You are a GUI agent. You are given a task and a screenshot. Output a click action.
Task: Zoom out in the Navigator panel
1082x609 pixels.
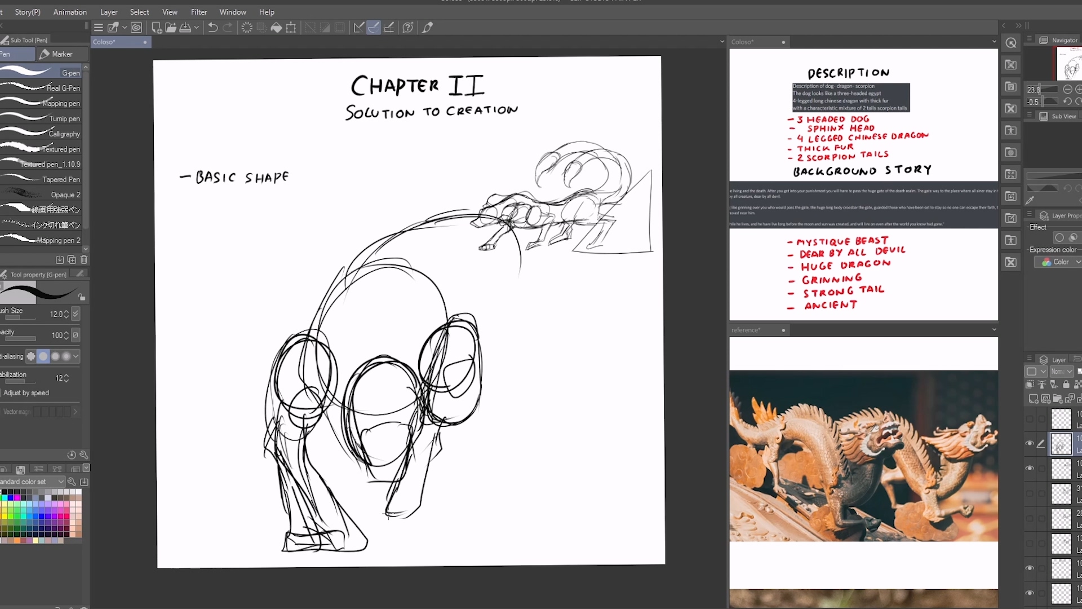click(1067, 89)
